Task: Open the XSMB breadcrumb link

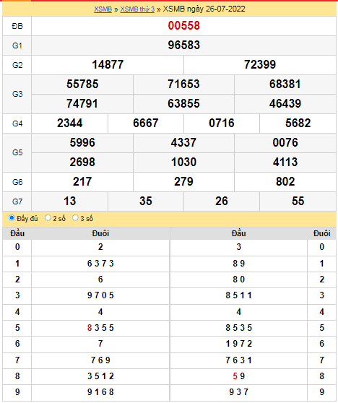Action: click(103, 9)
